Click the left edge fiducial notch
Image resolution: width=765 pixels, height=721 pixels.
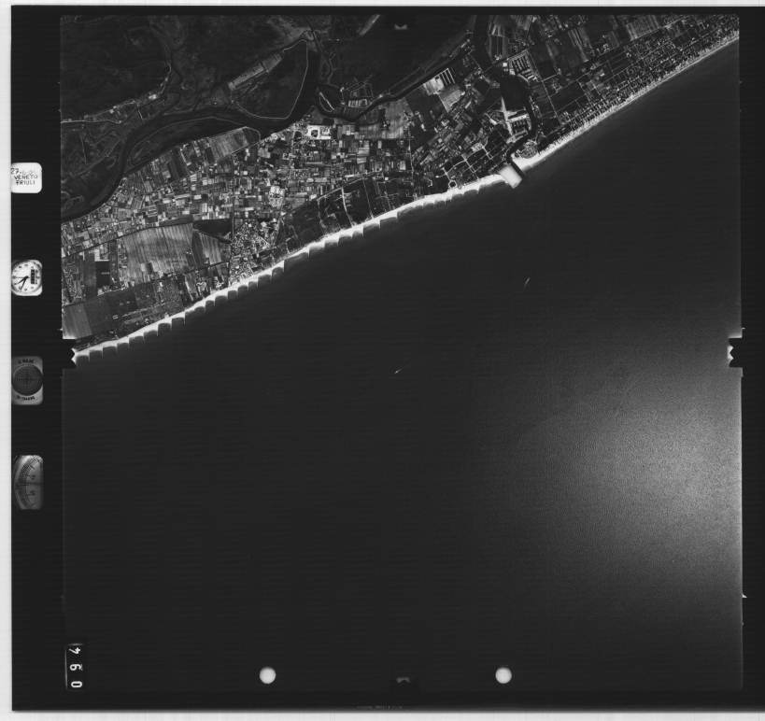tap(67, 353)
